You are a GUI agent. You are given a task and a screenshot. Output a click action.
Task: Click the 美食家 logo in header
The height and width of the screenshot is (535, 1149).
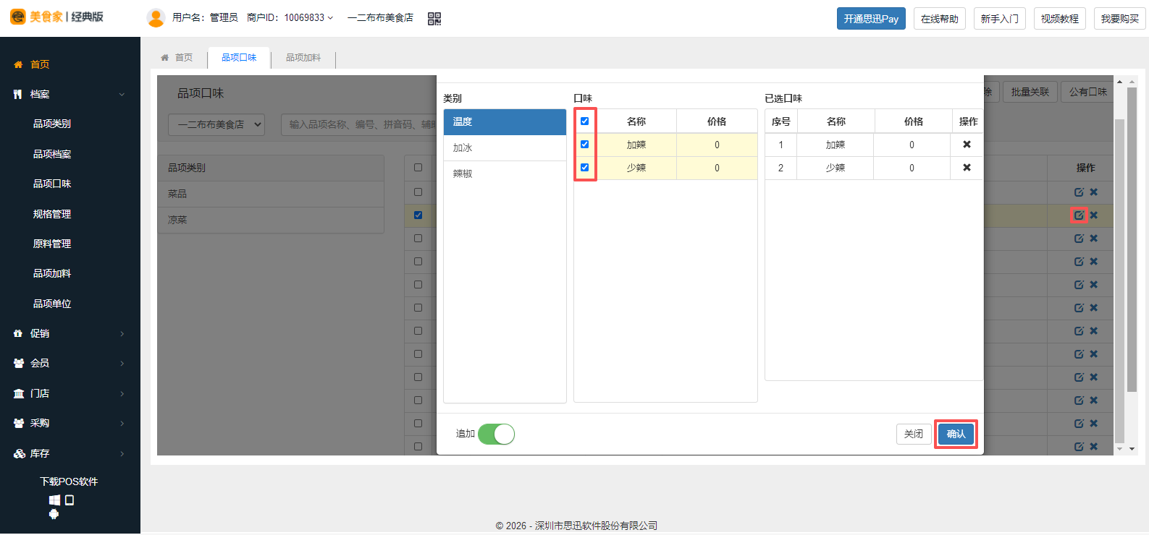pyautogui.click(x=56, y=17)
